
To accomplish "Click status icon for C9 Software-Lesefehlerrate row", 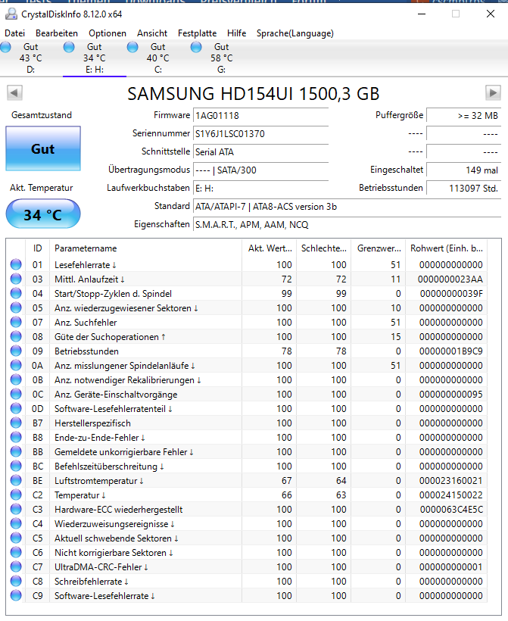I will tap(16, 596).
